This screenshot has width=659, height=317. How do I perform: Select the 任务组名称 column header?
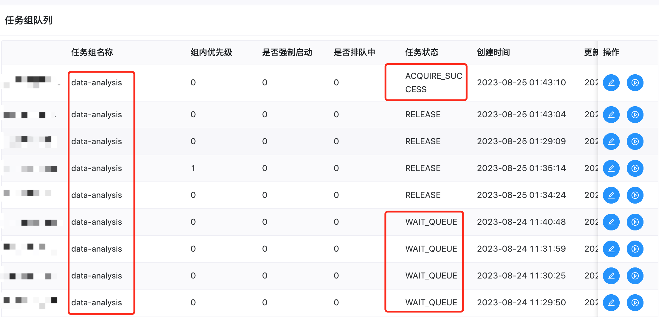[92, 53]
